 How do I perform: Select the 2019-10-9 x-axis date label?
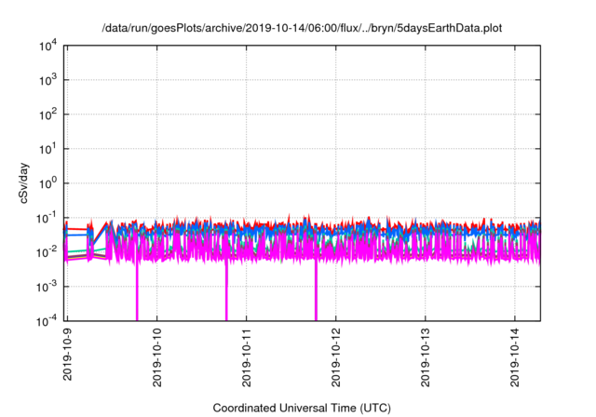(x=67, y=355)
